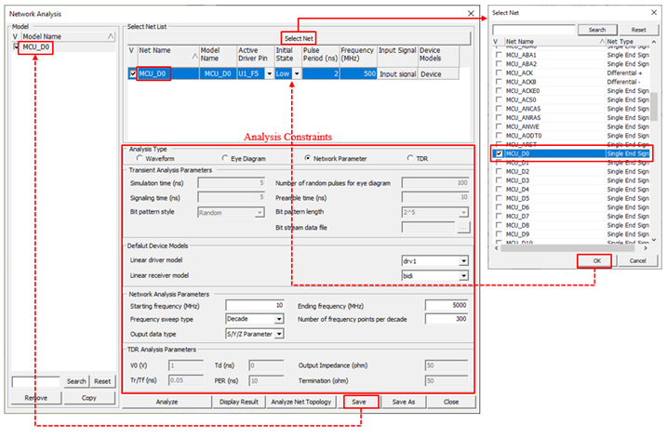Pick the TDR analysis type
The height and width of the screenshot is (437, 667).
410,158
